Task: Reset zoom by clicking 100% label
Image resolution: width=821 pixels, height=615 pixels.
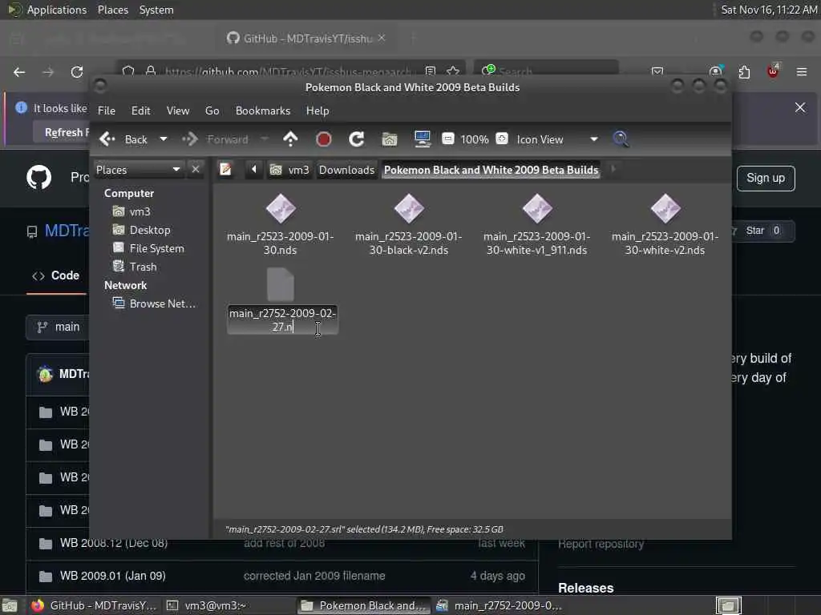Action: tap(475, 139)
